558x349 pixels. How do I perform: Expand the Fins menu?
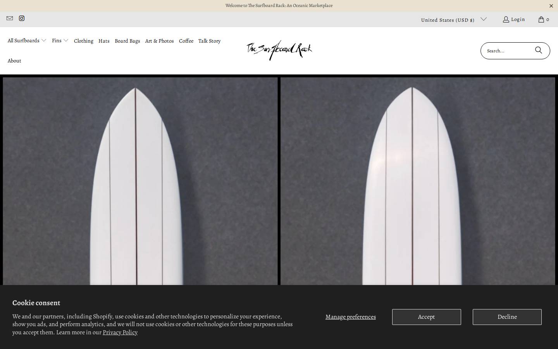(60, 41)
